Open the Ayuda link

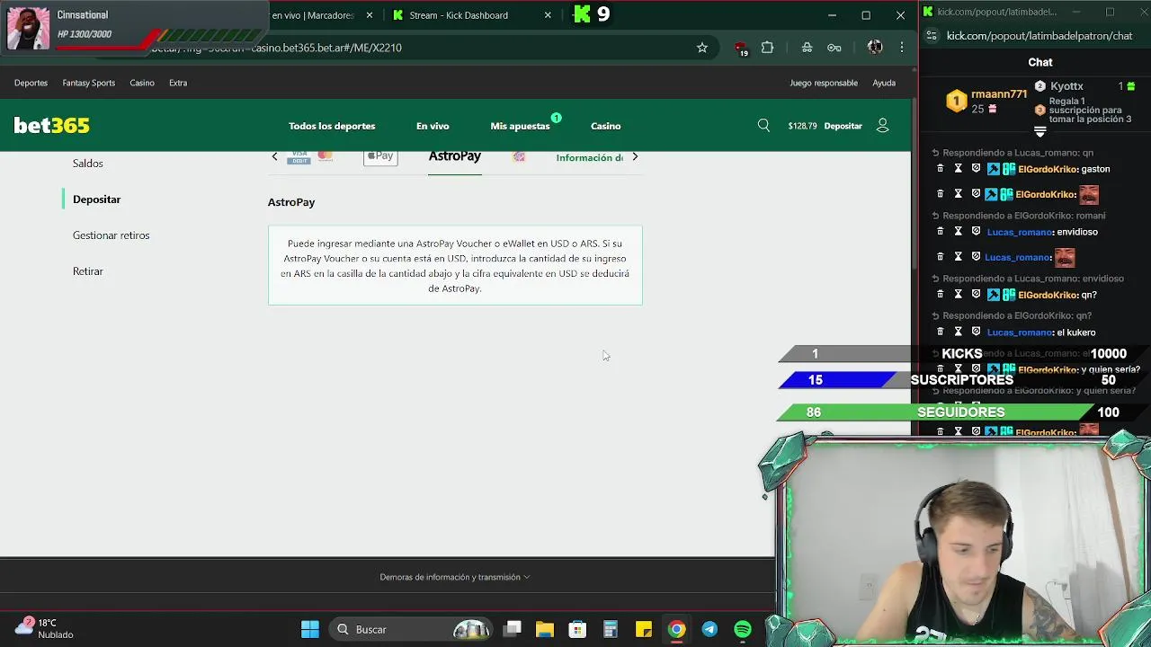point(884,83)
